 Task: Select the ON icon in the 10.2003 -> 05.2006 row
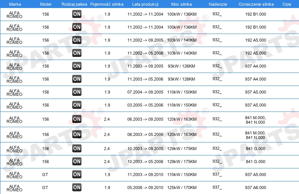coord(77,161)
